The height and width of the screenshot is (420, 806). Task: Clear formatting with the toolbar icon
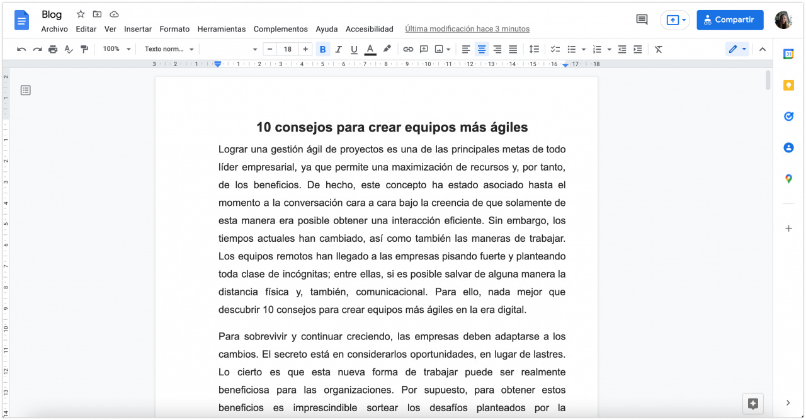(x=659, y=49)
